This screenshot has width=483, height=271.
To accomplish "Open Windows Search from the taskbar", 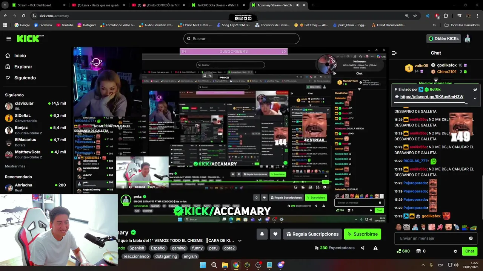I will 214,265.
